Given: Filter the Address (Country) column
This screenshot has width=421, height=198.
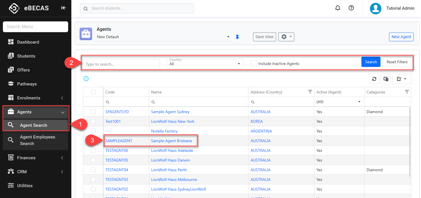Looking at the screenshot, I should click(x=310, y=92).
